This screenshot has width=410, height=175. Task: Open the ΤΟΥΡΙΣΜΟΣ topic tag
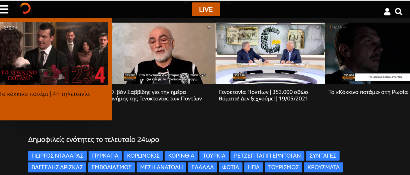pyautogui.click(x=283, y=167)
